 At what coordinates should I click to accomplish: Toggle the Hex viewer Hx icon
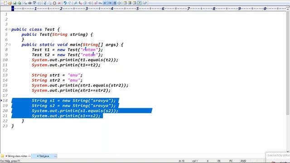(x=100, y=3)
